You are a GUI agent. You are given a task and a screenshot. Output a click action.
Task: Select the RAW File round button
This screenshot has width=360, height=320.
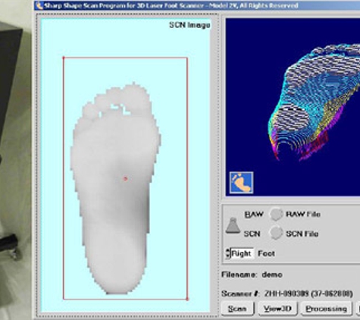click(276, 214)
